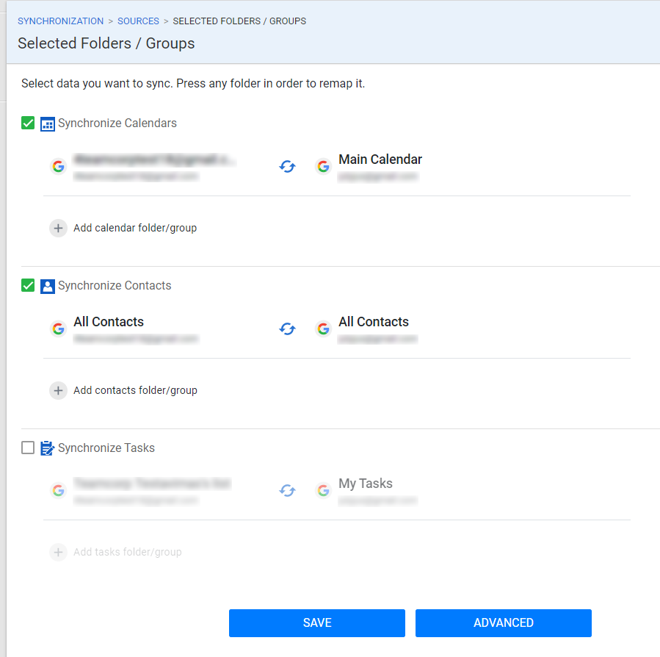
Task: Select the Synchronize Contacts label
Action: click(115, 285)
